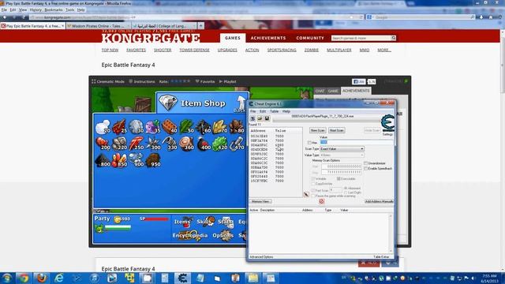Toggle the Hex checkbox

(x=309, y=143)
